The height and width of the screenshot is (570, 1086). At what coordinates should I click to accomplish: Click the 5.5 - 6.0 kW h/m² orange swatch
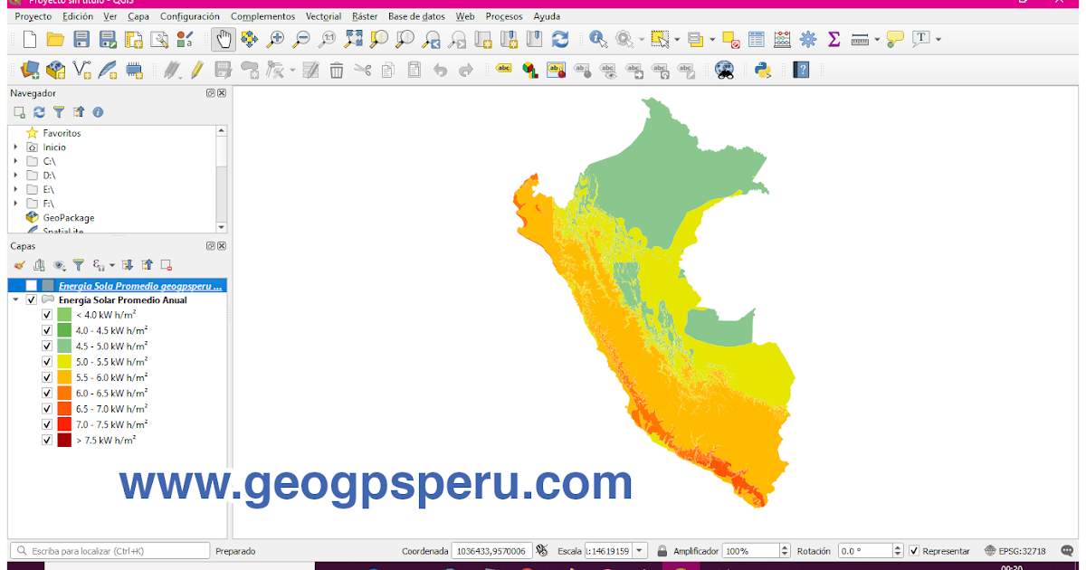point(64,378)
